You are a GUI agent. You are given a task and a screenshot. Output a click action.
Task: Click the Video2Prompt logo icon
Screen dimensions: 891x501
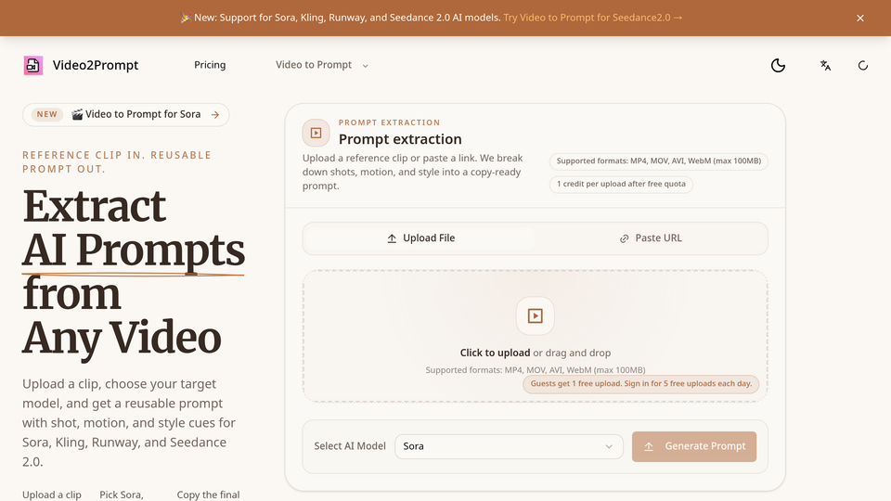[33, 65]
